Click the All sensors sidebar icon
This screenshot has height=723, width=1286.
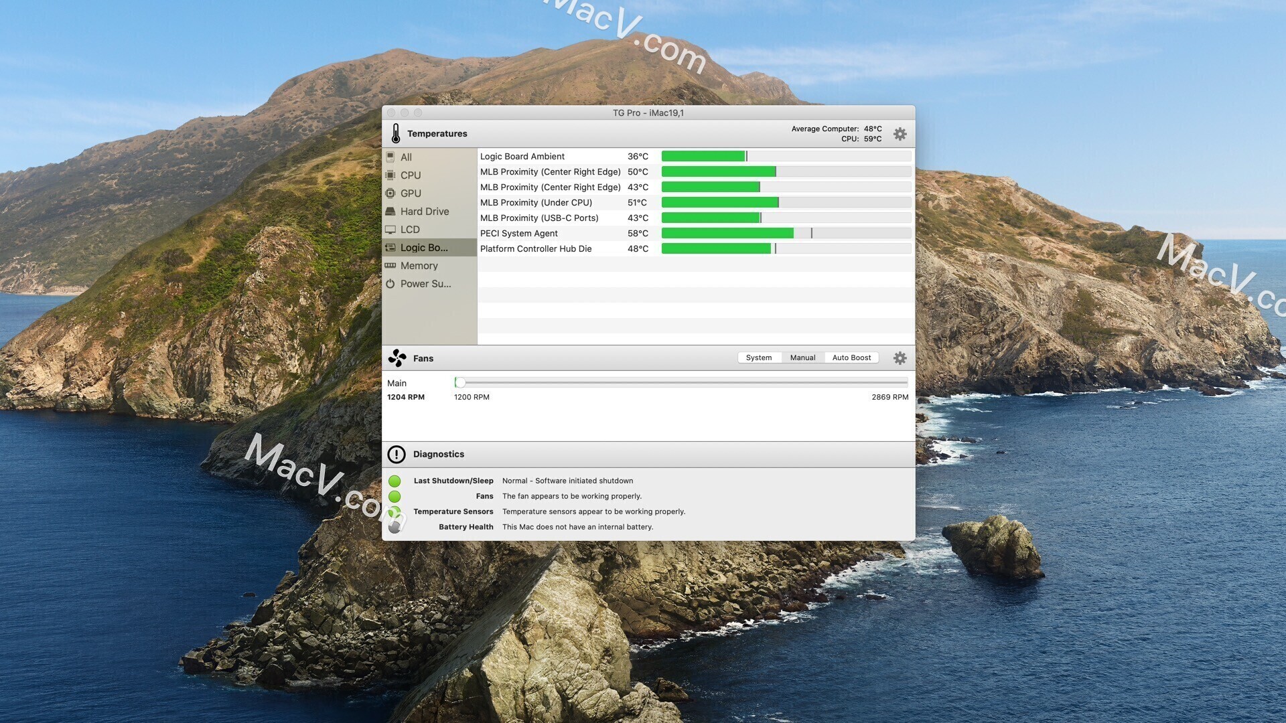pyautogui.click(x=390, y=157)
